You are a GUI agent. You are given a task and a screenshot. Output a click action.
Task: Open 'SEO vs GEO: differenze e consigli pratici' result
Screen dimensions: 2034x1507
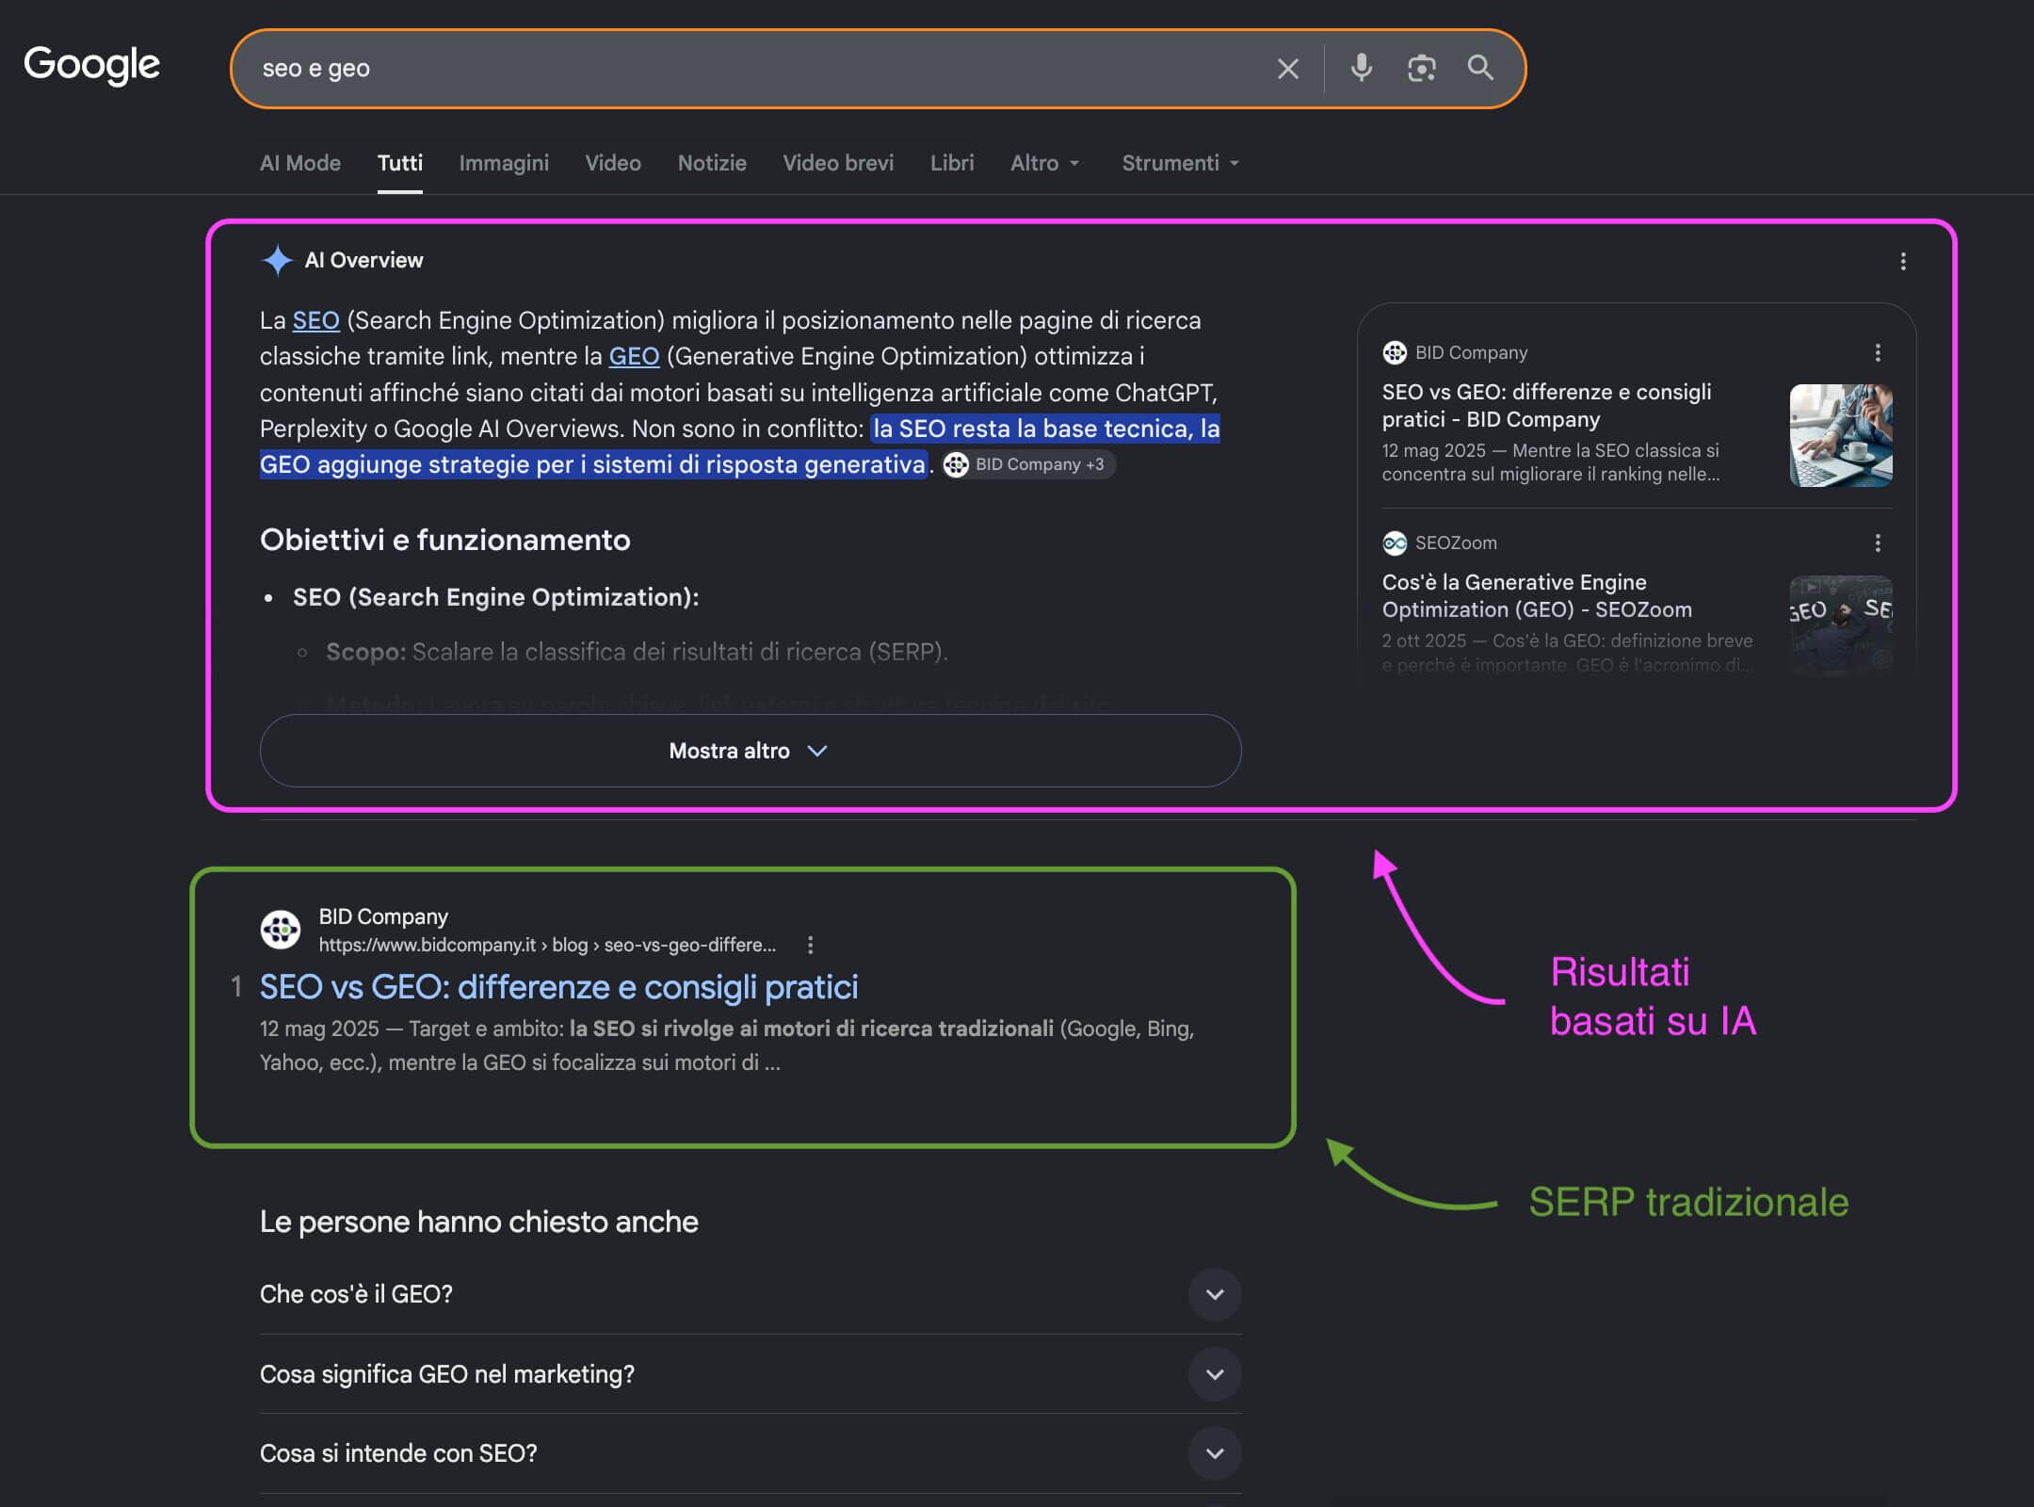pyautogui.click(x=558, y=987)
